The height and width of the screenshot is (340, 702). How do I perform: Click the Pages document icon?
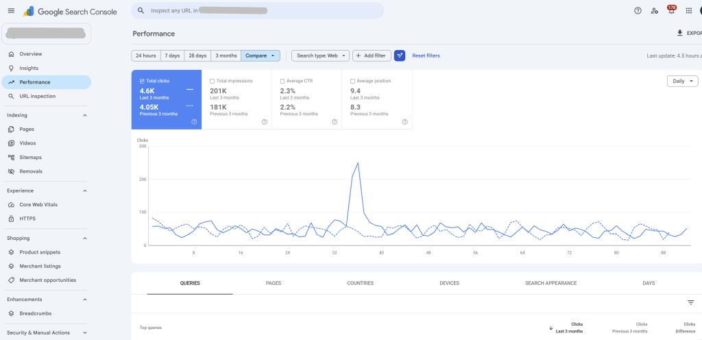[11, 130]
